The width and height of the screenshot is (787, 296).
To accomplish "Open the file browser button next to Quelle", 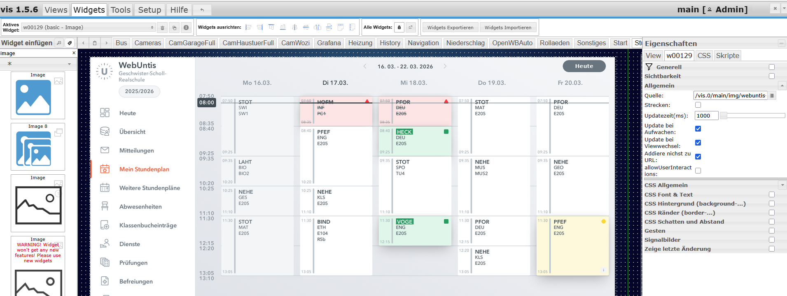I will pyautogui.click(x=772, y=96).
